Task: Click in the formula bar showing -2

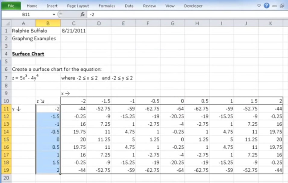Action: point(187,14)
